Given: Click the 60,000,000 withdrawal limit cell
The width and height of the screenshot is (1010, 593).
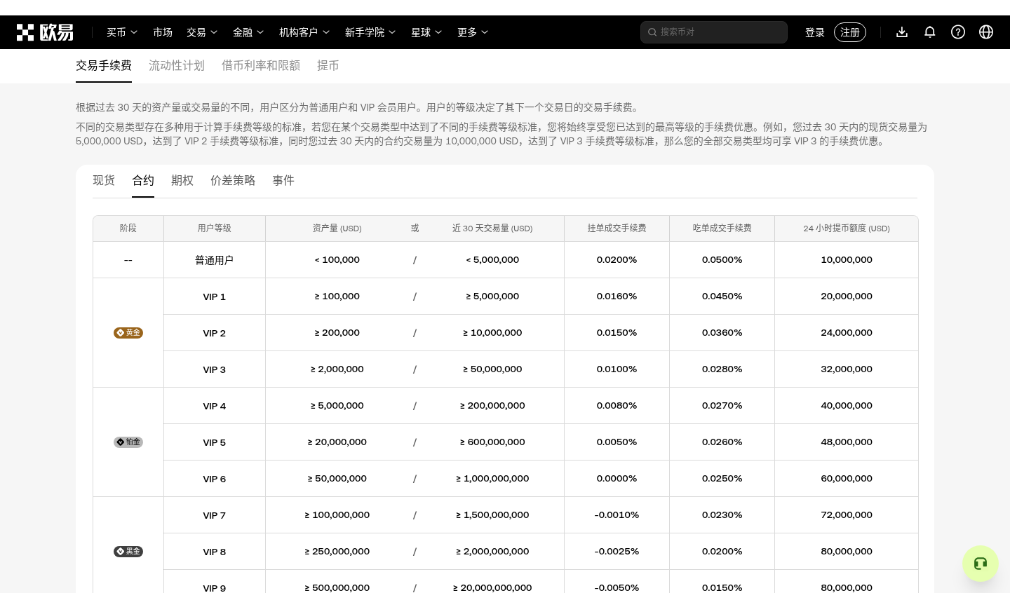Looking at the screenshot, I should point(847,479).
